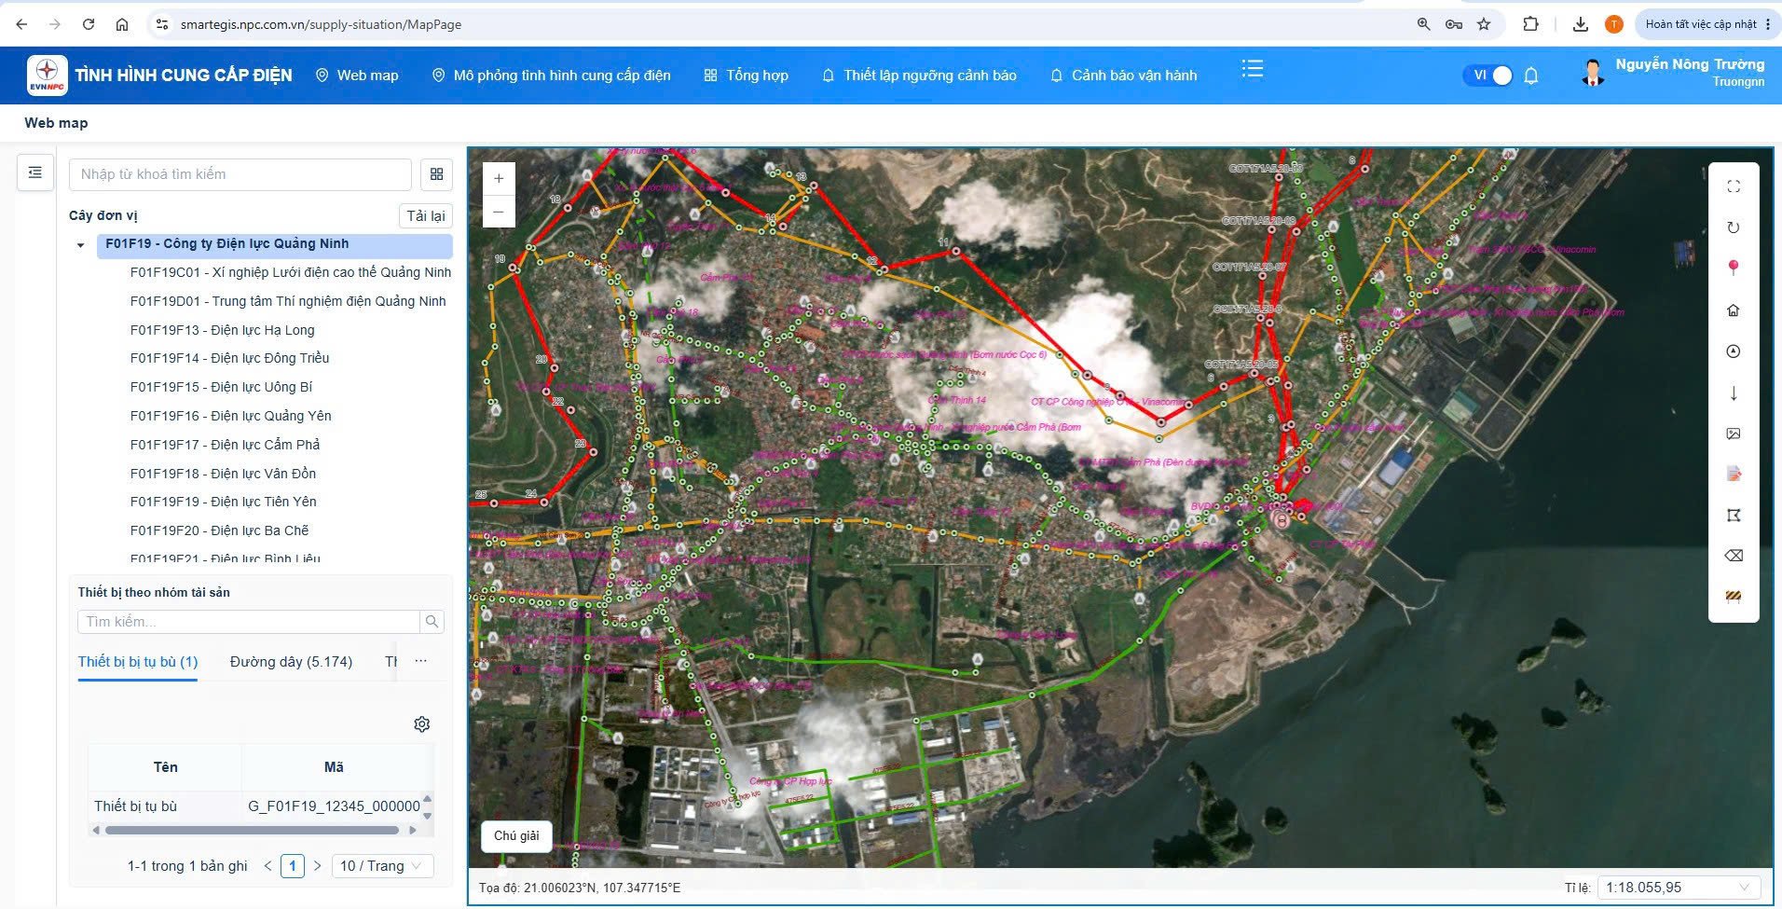Screen dimensions: 1782x909
Task: Open the 10 / Trang page size dropdown
Action: pyautogui.click(x=382, y=866)
